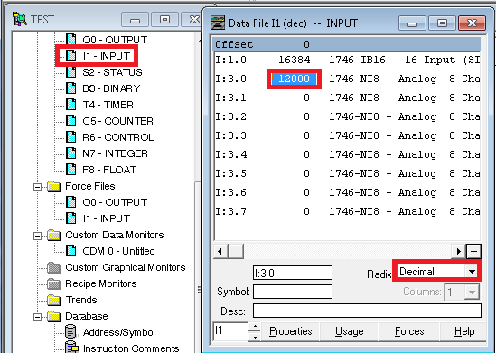This screenshot has width=496, height=353.
Task: Click the Forces button
Action: click(x=409, y=331)
